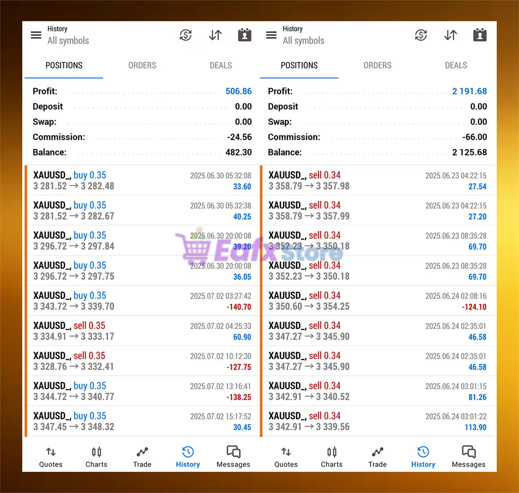Open the sell 0.34 position with profit 27.20
The width and height of the screenshot is (519, 493).
[x=378, y=211]
